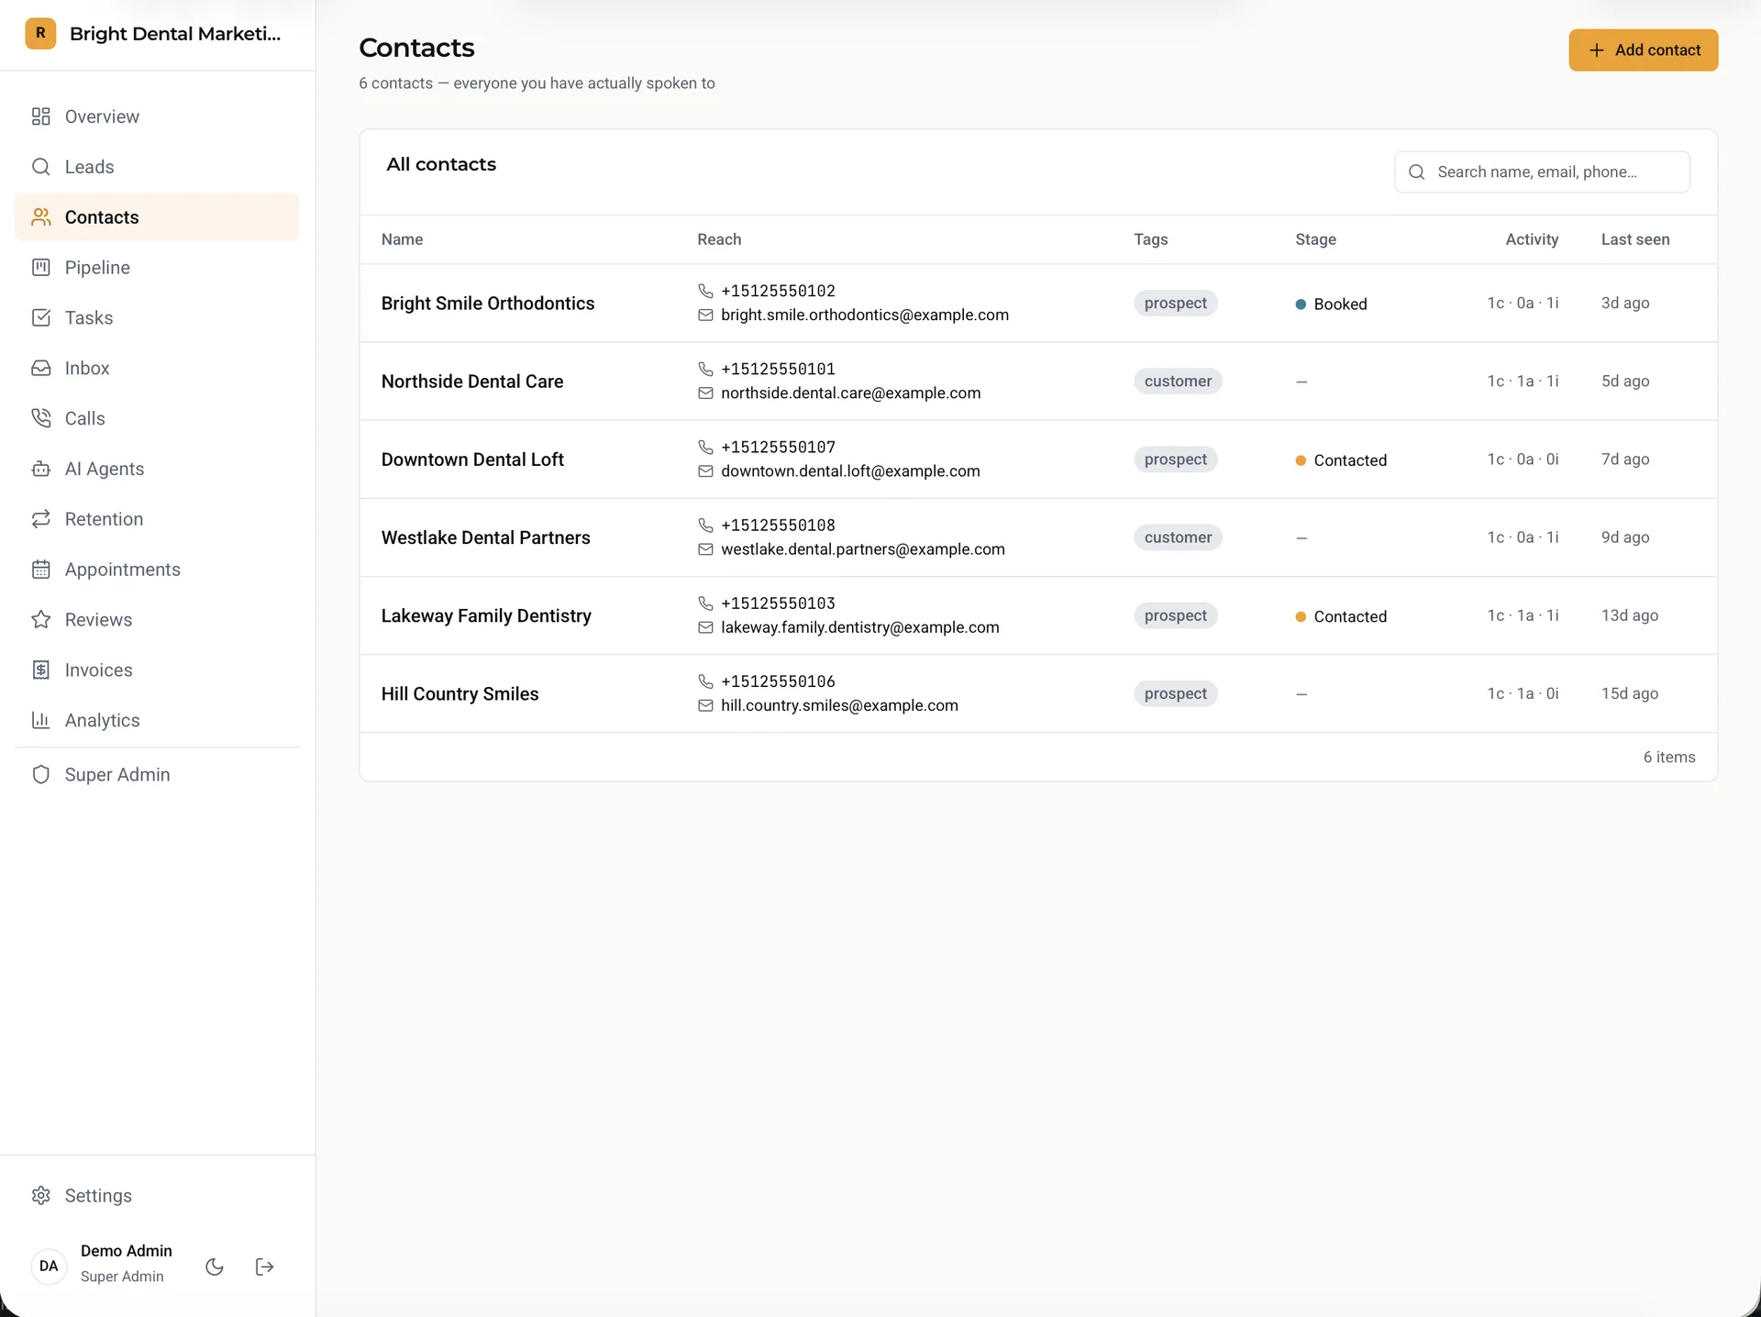The width and height of the screenshot is (1761, 1317).
Task: Click the Reviews star icon
Action: [x=40, y=620]
